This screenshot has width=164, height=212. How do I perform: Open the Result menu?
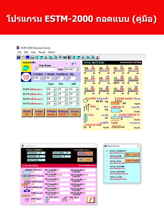pos(42,52)
